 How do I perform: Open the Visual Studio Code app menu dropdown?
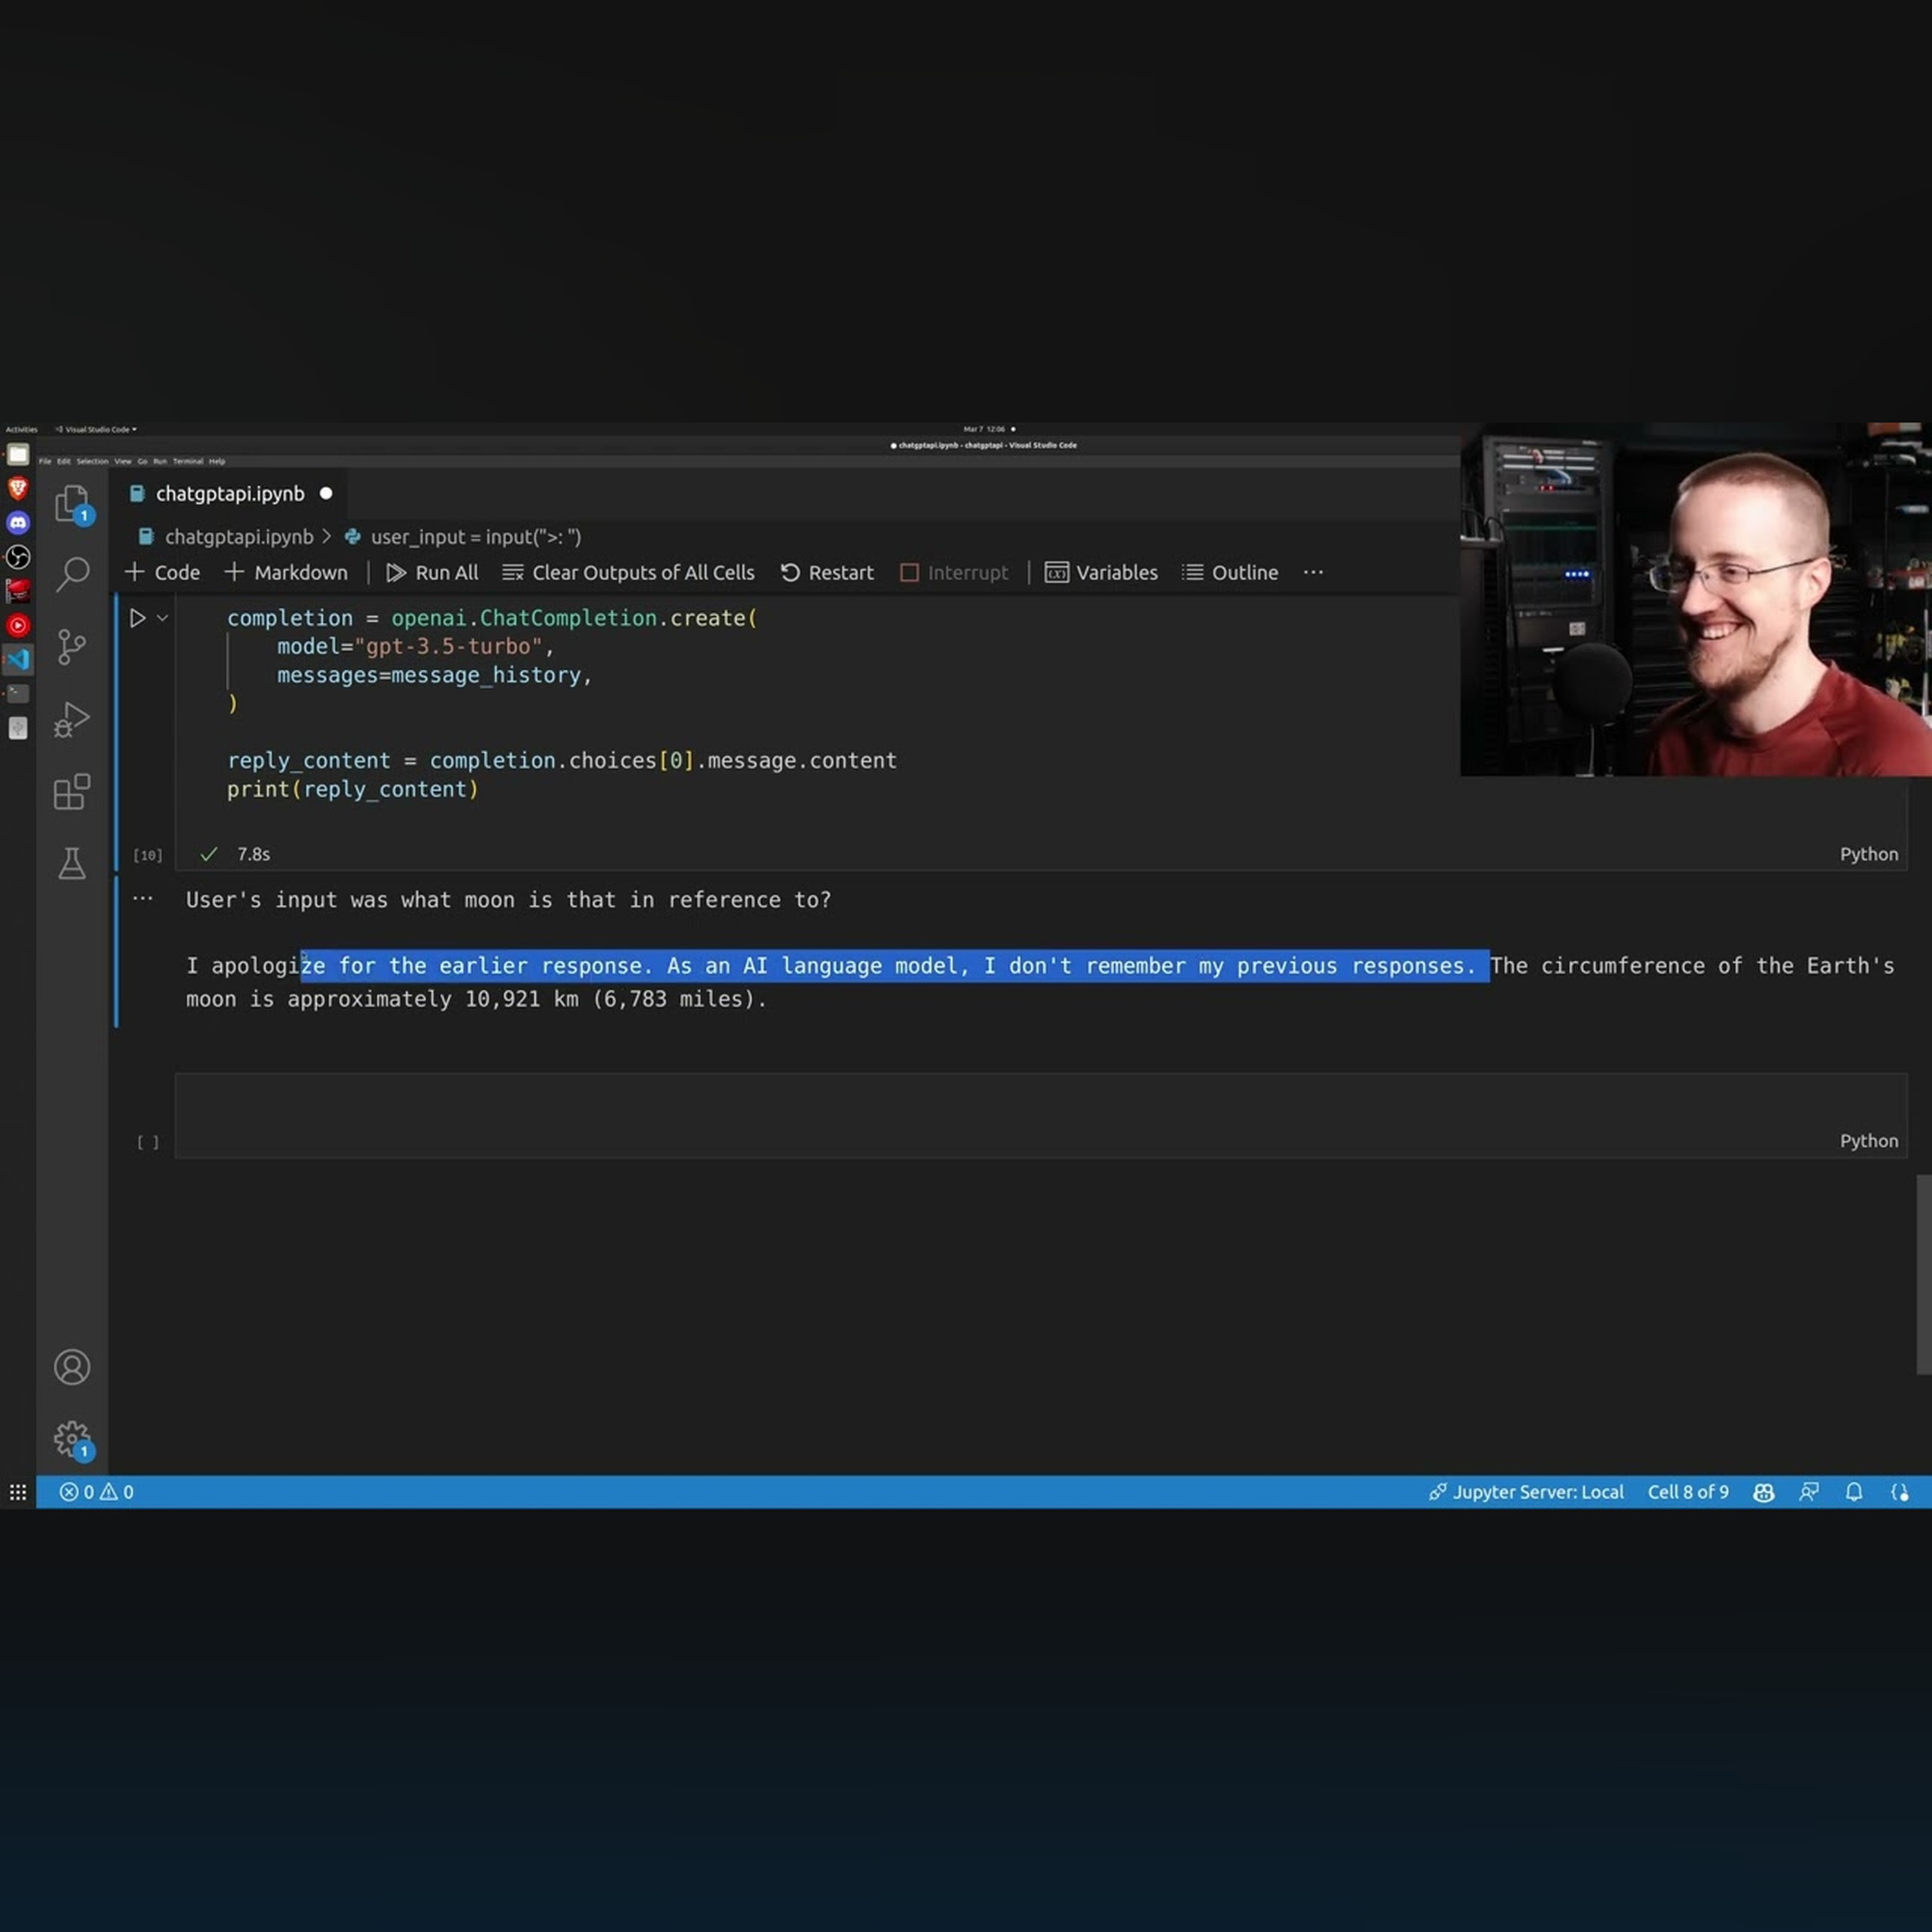tap(96, 429)
